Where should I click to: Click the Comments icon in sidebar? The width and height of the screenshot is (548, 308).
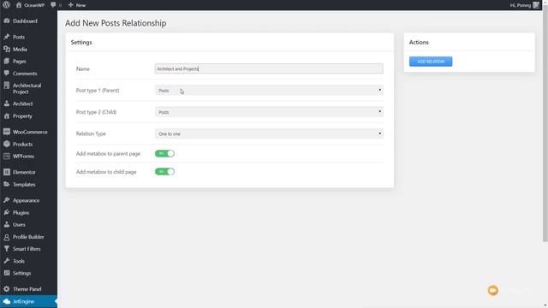(7, 74)
